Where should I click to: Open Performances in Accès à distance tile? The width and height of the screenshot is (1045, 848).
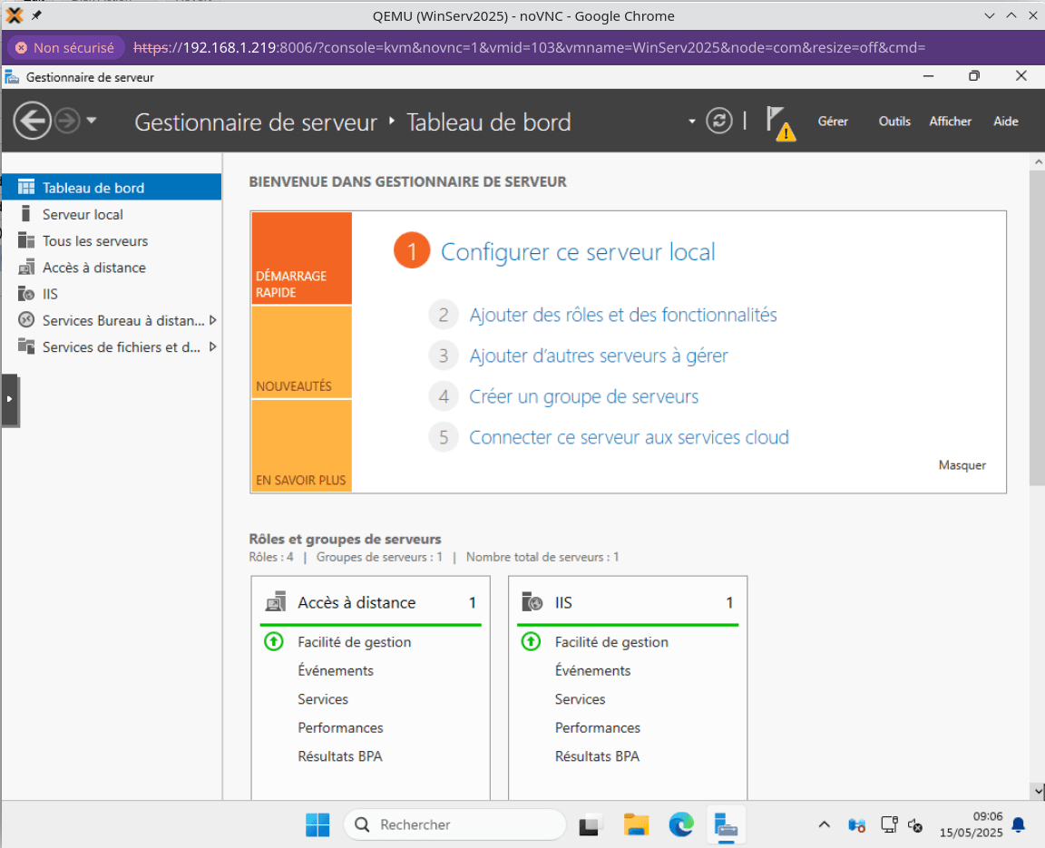pyautogui.click(x=340, y=728)
